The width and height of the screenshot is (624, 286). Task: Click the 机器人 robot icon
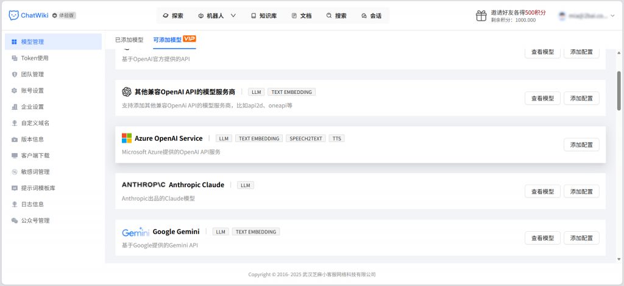[200, 16]
